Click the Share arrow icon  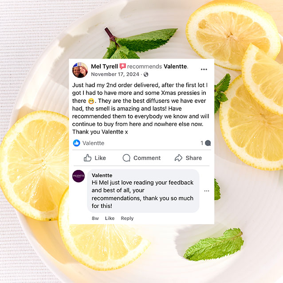(x=178, y=158)
